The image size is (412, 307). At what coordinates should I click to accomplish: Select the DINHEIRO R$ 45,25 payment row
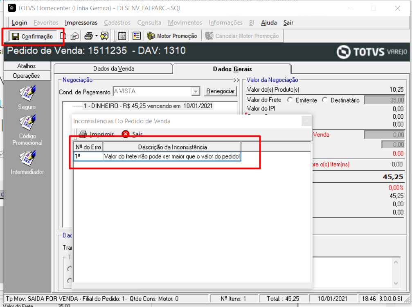(x=148, y=106)
